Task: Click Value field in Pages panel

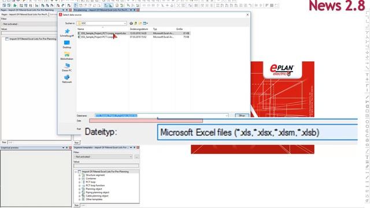Action: [x=29, y=34]
